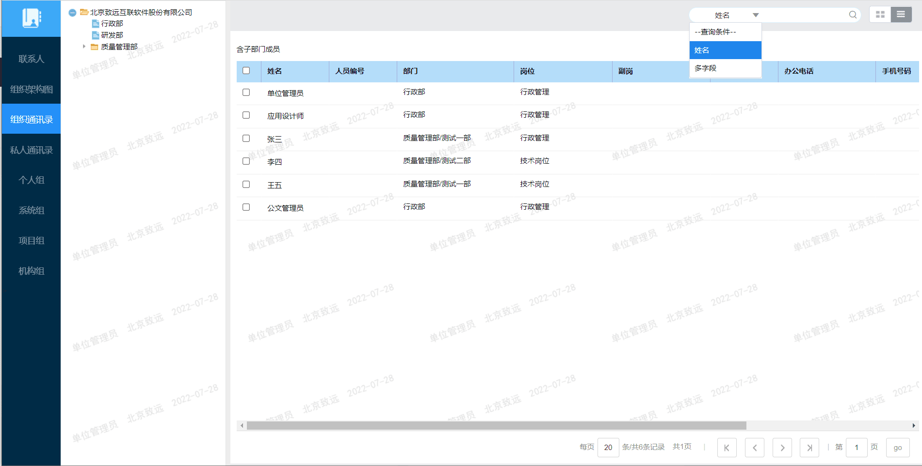Click 质量管理部/测试二部 department cell

pos(437,161)
